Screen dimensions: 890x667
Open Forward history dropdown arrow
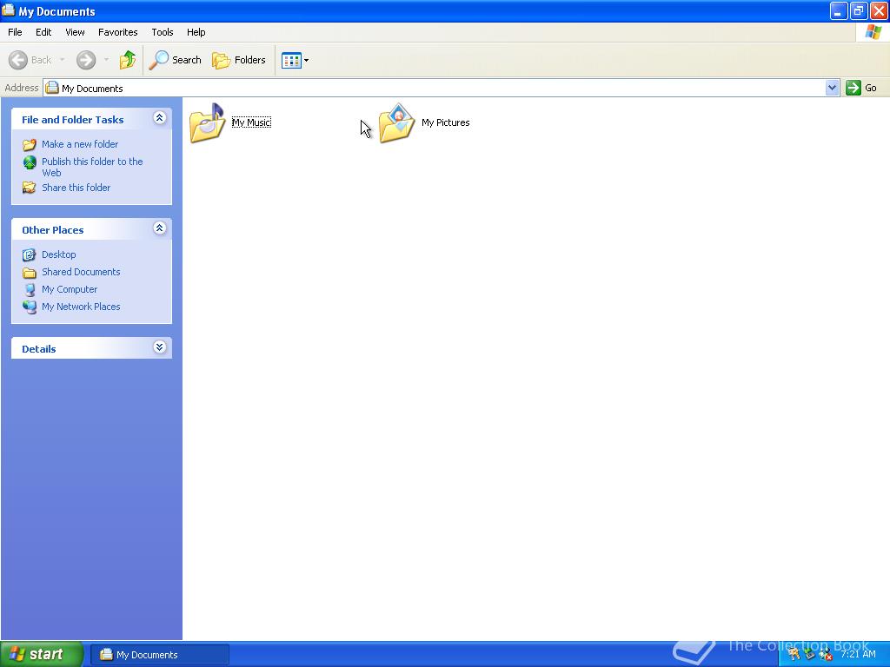click(106, 60)
